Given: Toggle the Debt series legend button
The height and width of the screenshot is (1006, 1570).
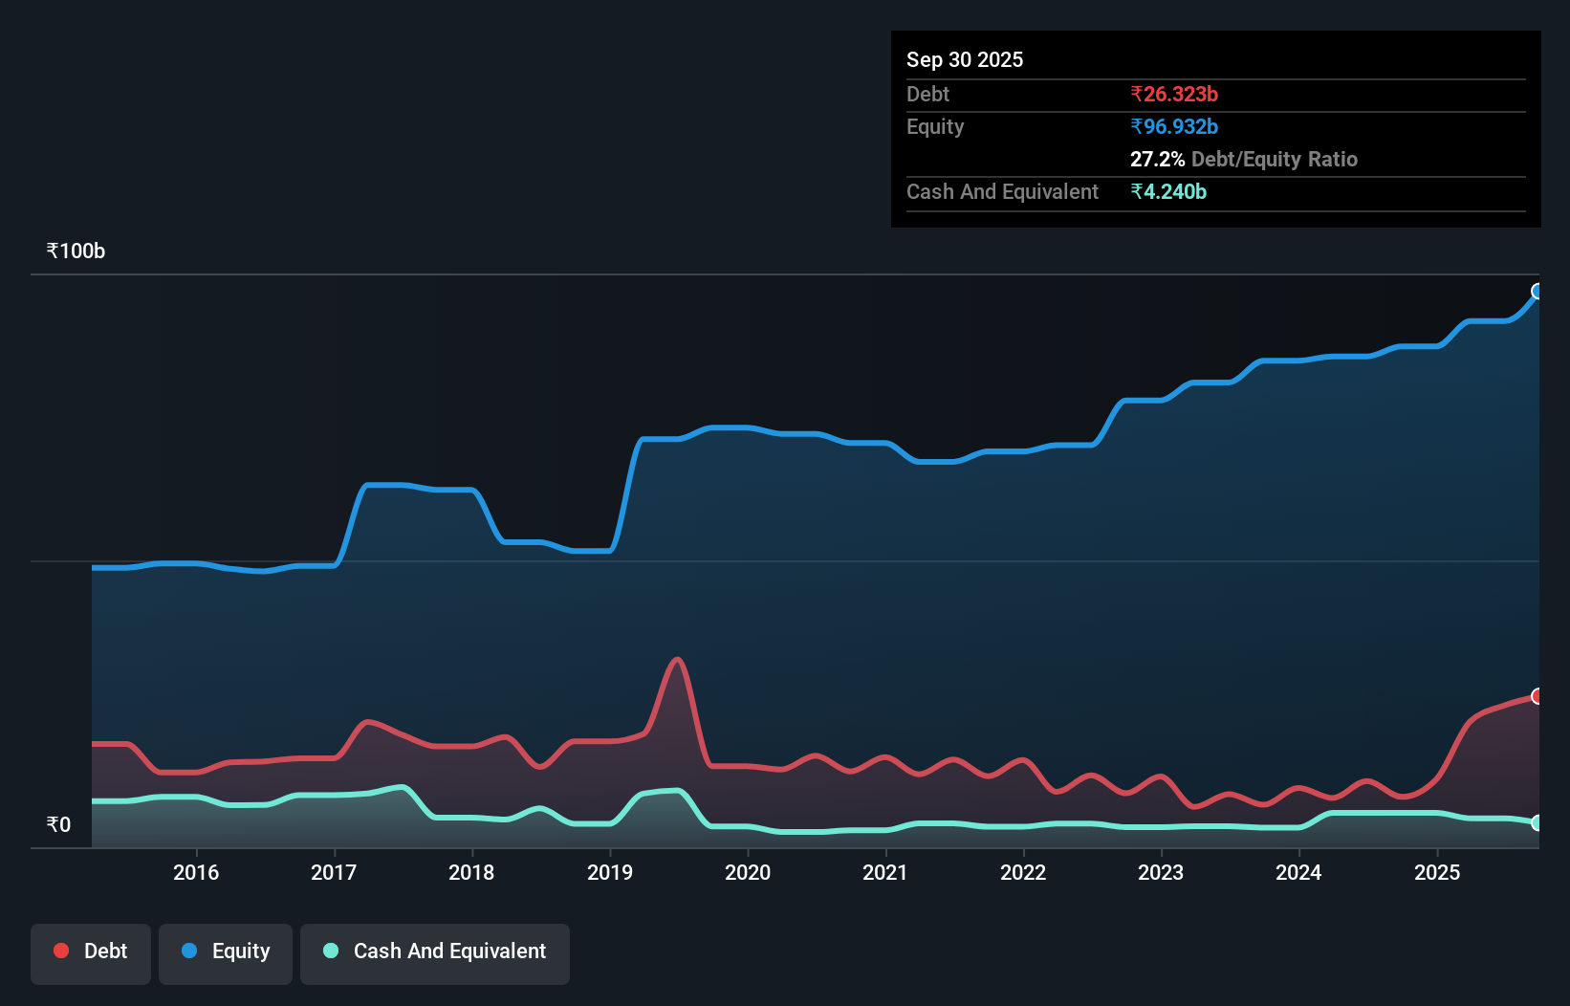Looking at the screenshot, I should coord(91,953).
